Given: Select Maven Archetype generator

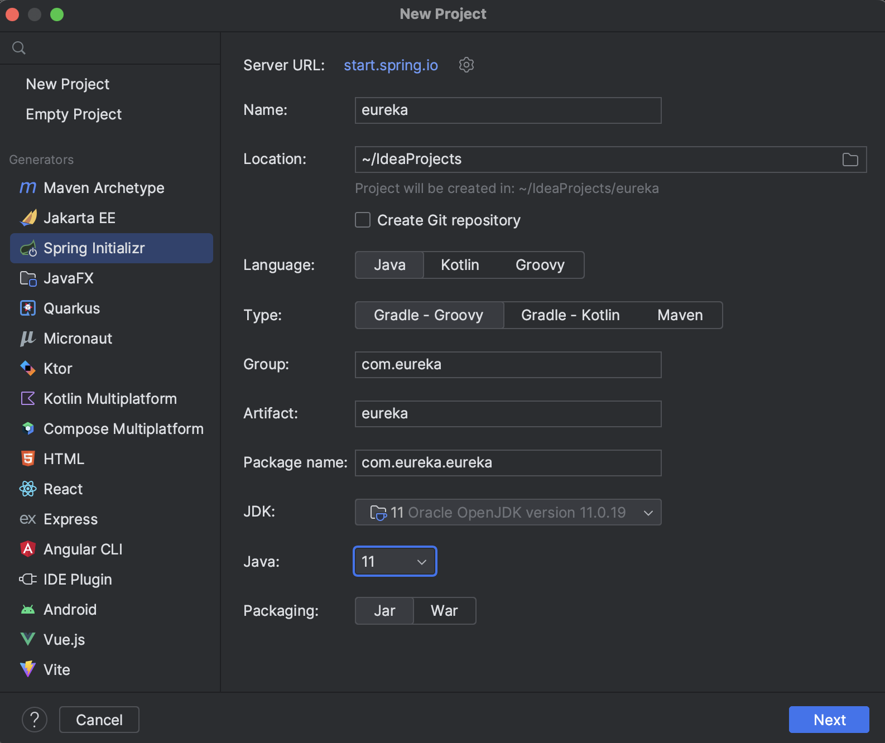Looking at the screenshot, I should click(x=112, y=188).
